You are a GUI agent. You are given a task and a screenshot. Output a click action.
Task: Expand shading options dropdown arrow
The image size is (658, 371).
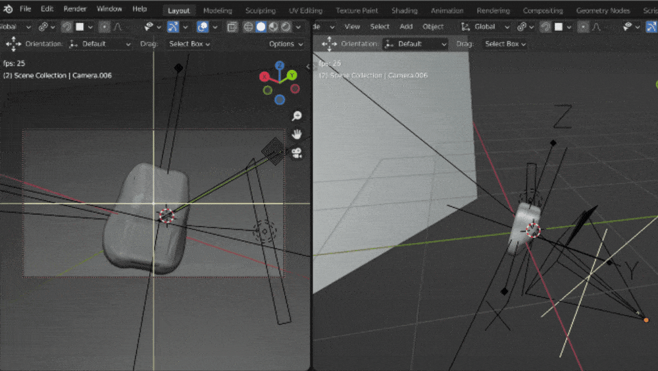tap(298, 27)
